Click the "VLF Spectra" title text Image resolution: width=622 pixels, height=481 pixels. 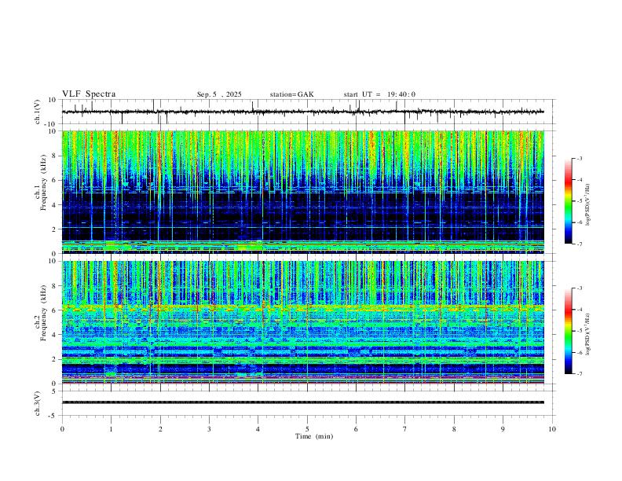click(89, 94)
